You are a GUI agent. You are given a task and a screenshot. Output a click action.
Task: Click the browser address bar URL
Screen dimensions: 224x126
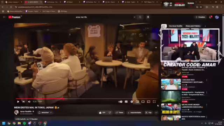35,7
